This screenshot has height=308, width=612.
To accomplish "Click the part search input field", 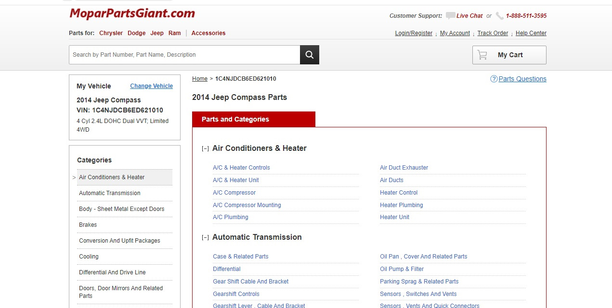I will coord(184,55).
